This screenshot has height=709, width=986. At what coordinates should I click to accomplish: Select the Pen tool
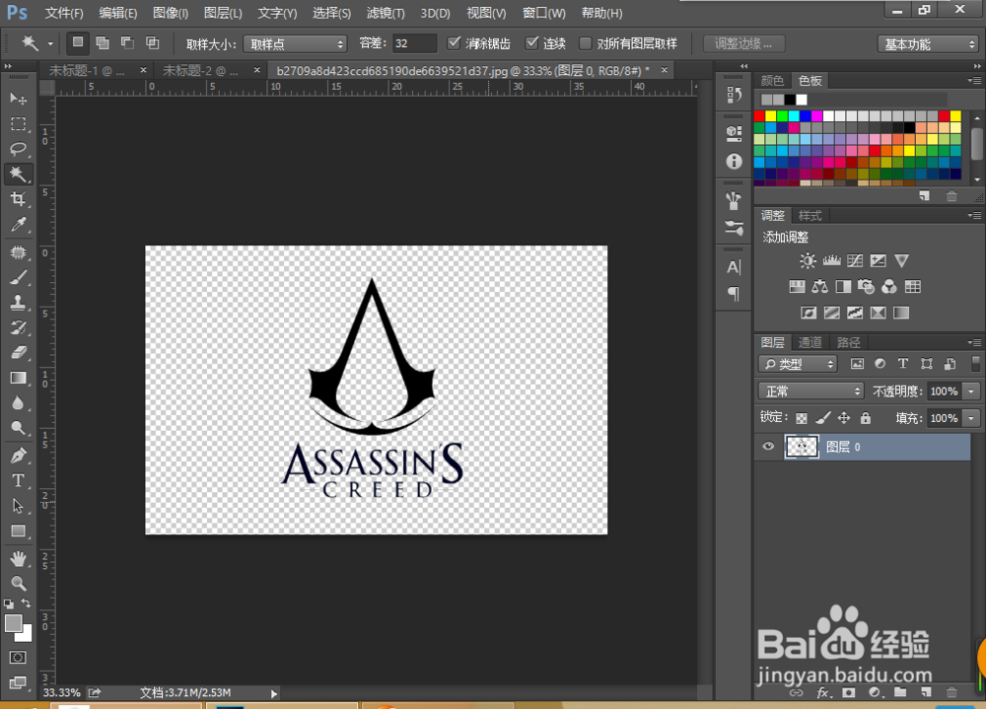click(x=18, y=456)
